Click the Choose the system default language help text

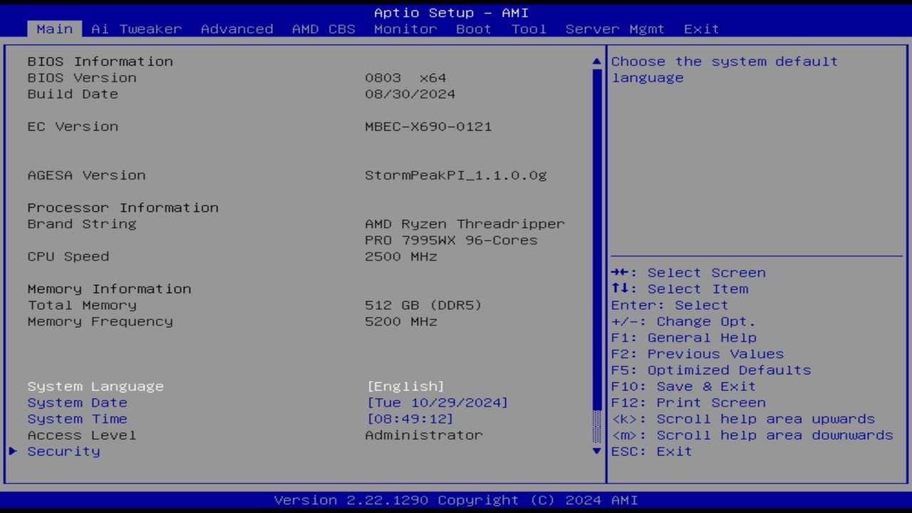725,70
